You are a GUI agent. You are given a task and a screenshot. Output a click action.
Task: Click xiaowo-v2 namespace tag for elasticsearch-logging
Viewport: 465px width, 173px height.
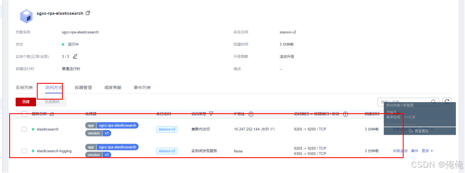tap(167, 151)
